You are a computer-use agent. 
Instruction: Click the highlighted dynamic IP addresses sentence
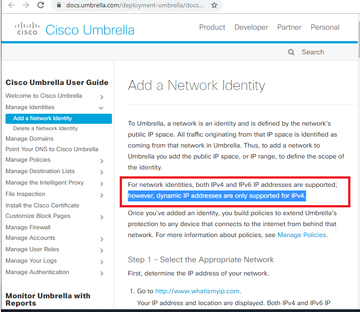[x=217, y=196]
